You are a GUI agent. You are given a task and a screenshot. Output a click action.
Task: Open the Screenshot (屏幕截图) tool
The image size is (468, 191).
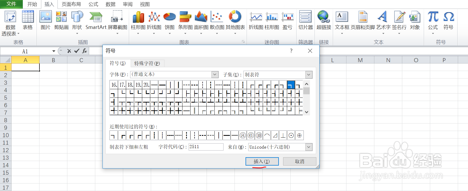click(117, 23)
